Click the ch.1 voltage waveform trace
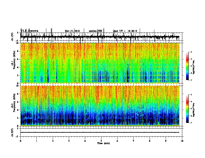The height and width of the screenshot is (158, 205). point(100,37)
